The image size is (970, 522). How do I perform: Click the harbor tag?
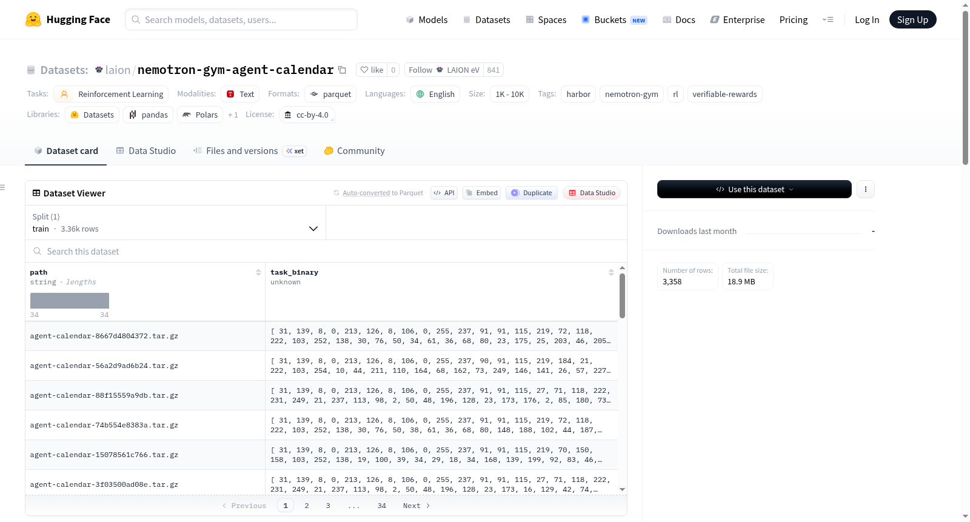pos(578,94)
